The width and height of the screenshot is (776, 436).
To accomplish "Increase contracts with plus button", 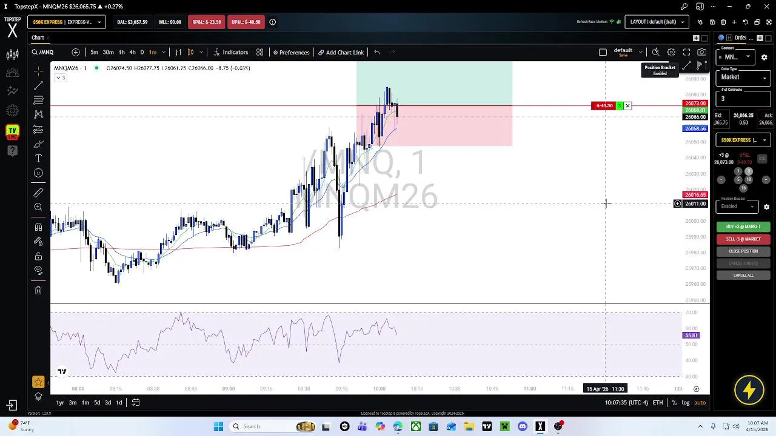I will [x=766, y=180].
